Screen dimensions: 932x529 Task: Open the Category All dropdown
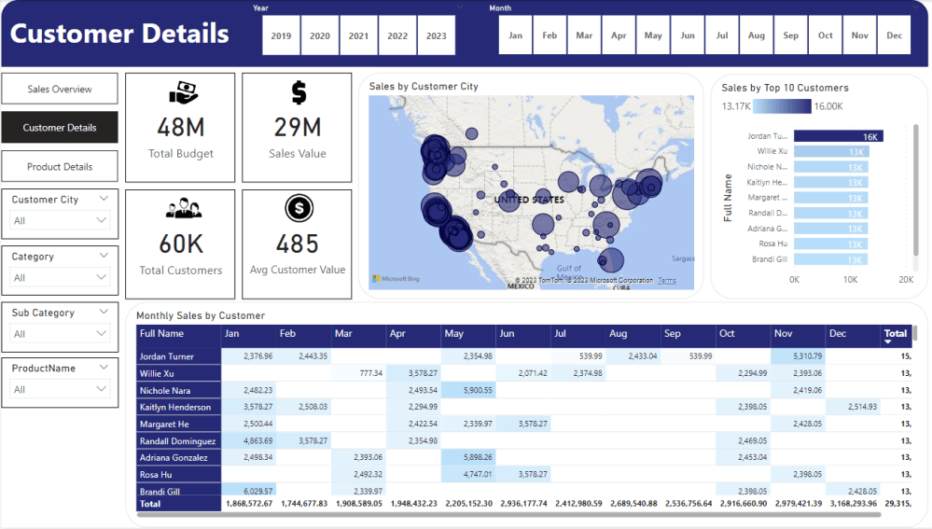tap(60, 278)
